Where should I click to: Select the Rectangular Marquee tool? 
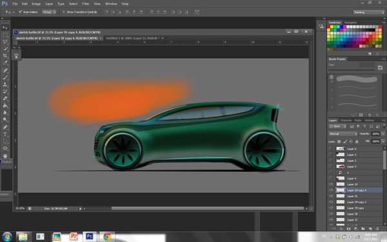pyautogui.click(x=5, y=35)
